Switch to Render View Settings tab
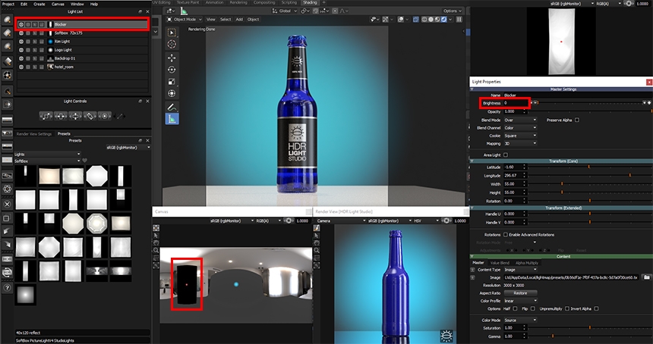The height and width of the screenshot is (344, 653). 34,134
